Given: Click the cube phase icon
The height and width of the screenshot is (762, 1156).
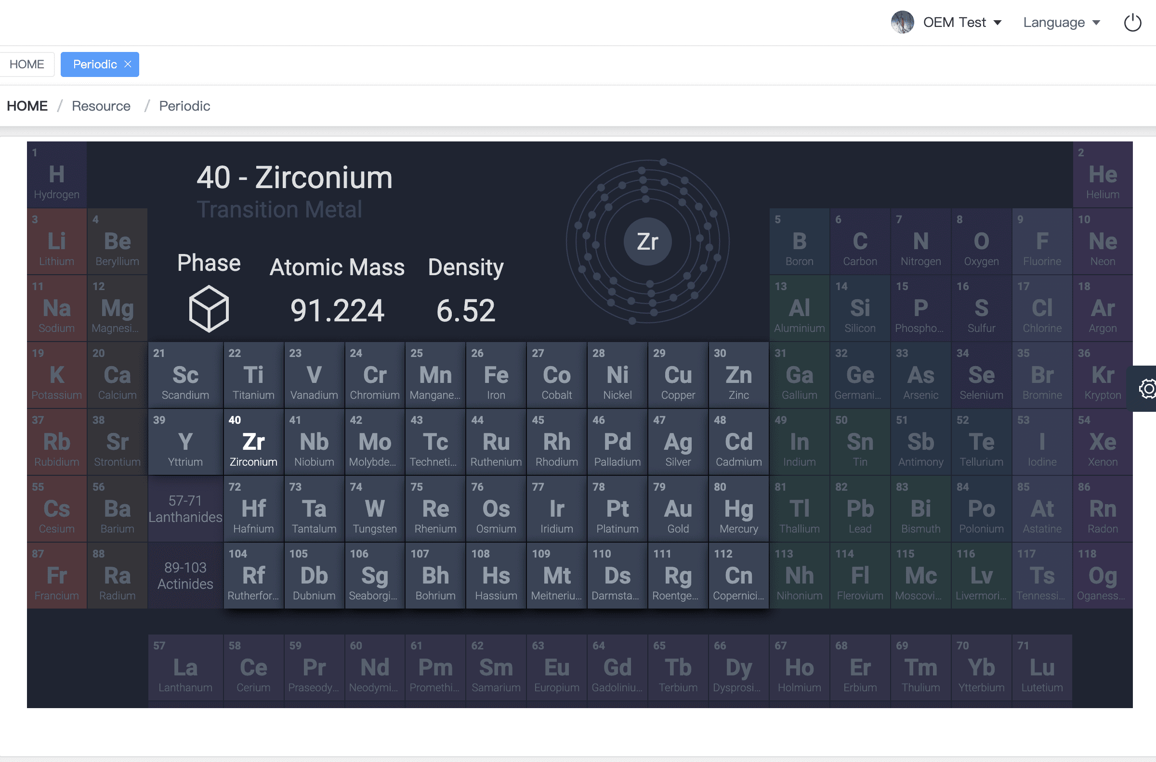Looking at the screenshot, I should tap(209, 308).
